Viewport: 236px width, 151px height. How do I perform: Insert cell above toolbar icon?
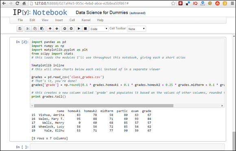pos(65,29)
